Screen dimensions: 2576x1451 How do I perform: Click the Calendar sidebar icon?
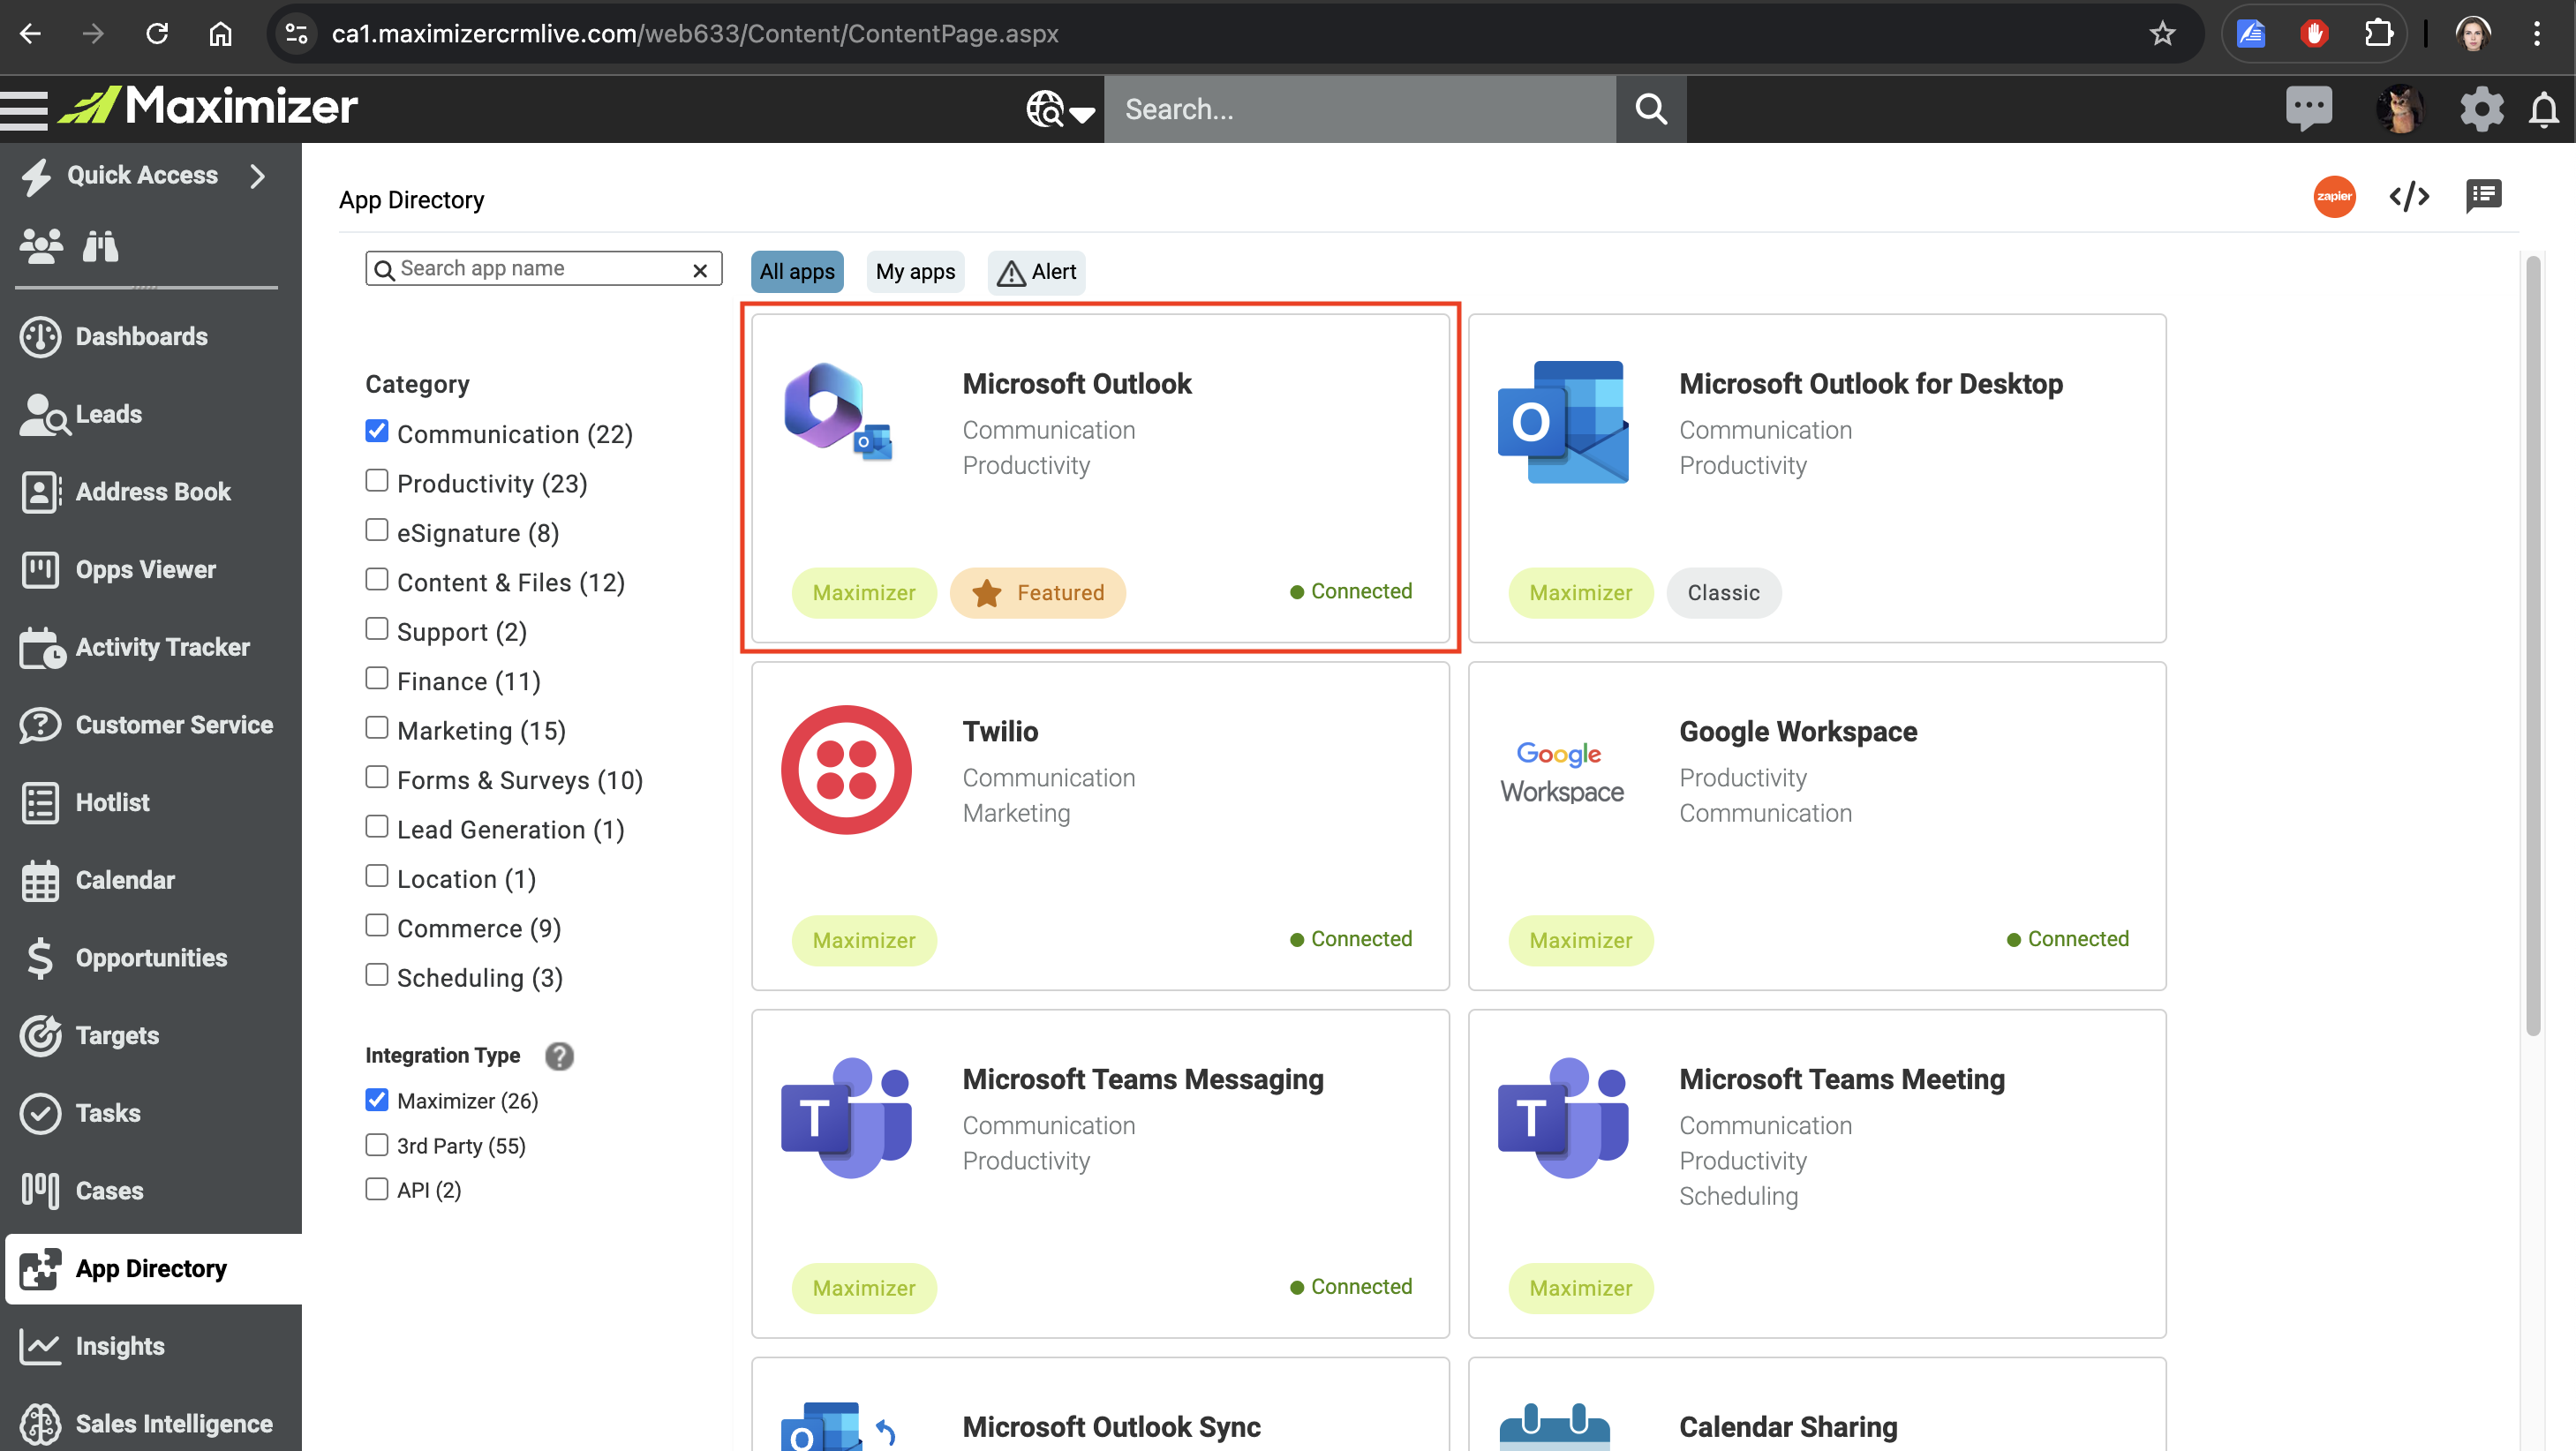pos(40,881)
